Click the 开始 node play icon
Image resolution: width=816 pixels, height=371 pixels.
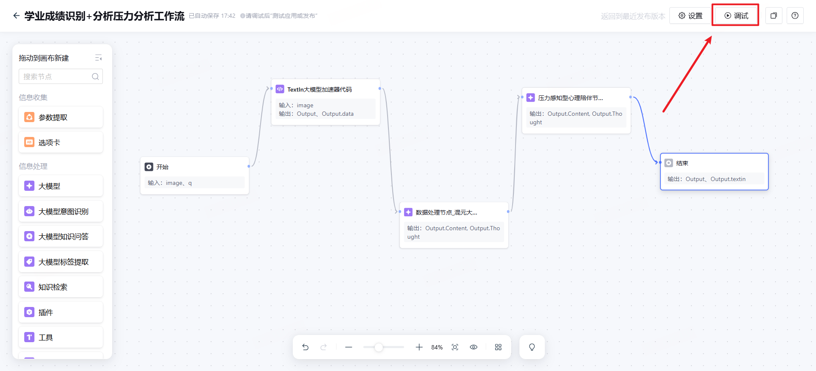(149, 167)
